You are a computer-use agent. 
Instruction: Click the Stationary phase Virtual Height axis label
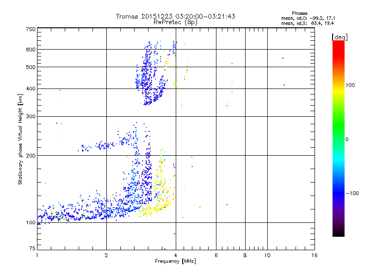[20, 139]
